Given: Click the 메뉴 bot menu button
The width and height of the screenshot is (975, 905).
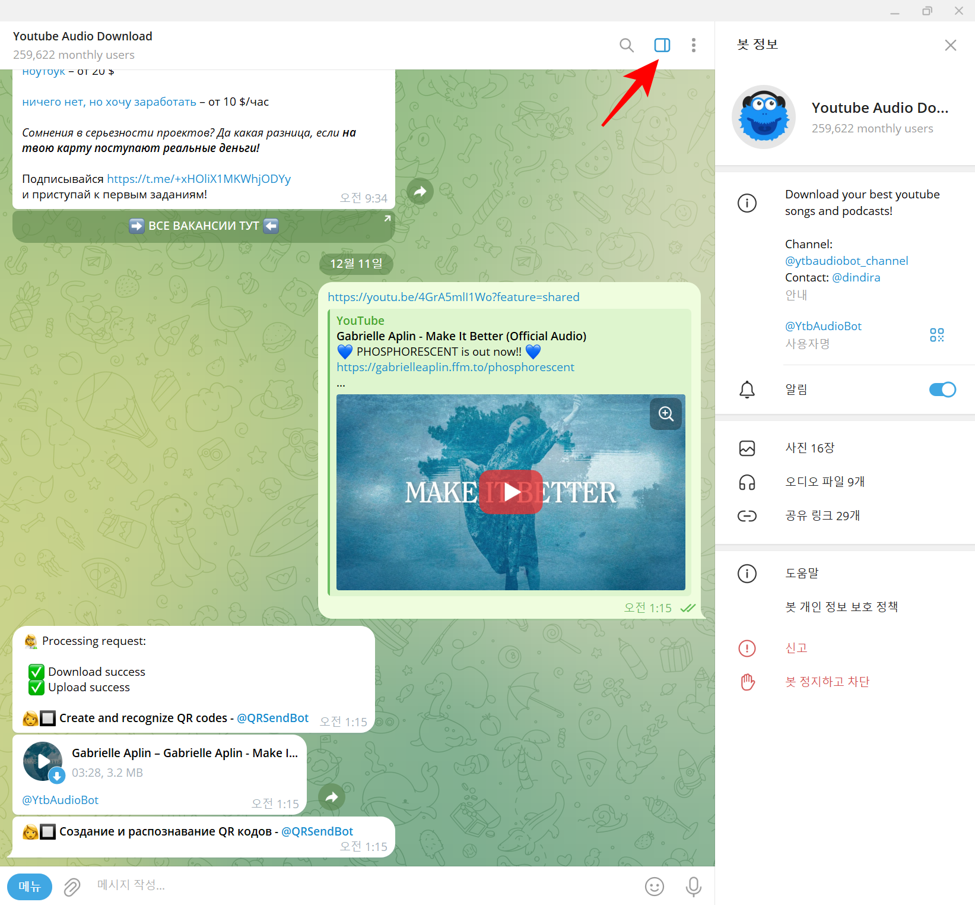Looking at the screenshot, I should [30, 887].
